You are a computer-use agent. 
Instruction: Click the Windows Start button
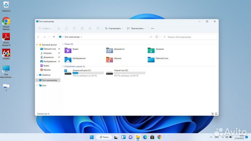pos(92,137)
